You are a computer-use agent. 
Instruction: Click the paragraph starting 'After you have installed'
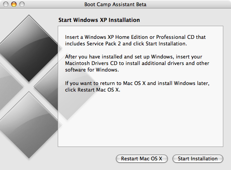pos(137,63)
